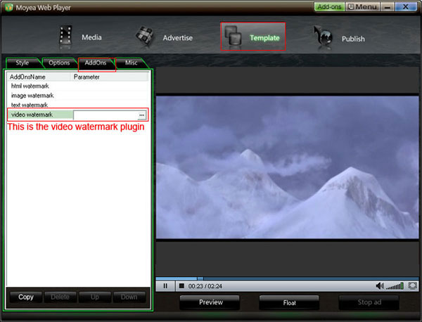Click the Stop ad button
Image resolution: width=422 pixels, height=322 pixels.
[x=369, y=302]
